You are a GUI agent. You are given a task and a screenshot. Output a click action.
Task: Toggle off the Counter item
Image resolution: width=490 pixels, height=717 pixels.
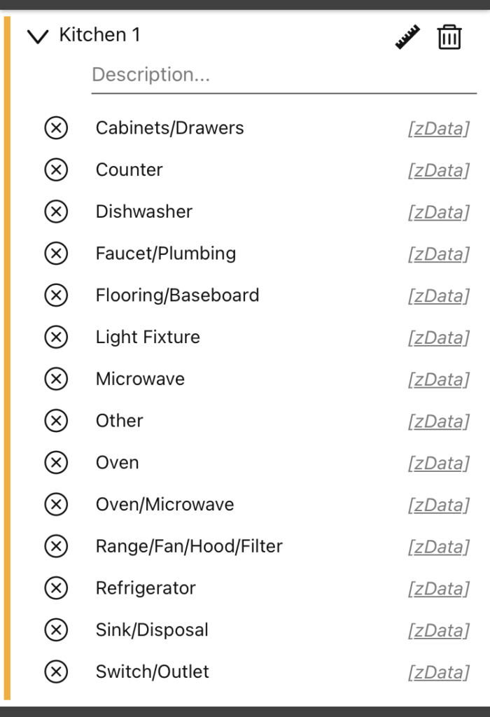pyautogui.click(x=56, y=169)
